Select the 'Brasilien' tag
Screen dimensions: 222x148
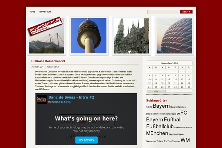(x=150, y=114)
